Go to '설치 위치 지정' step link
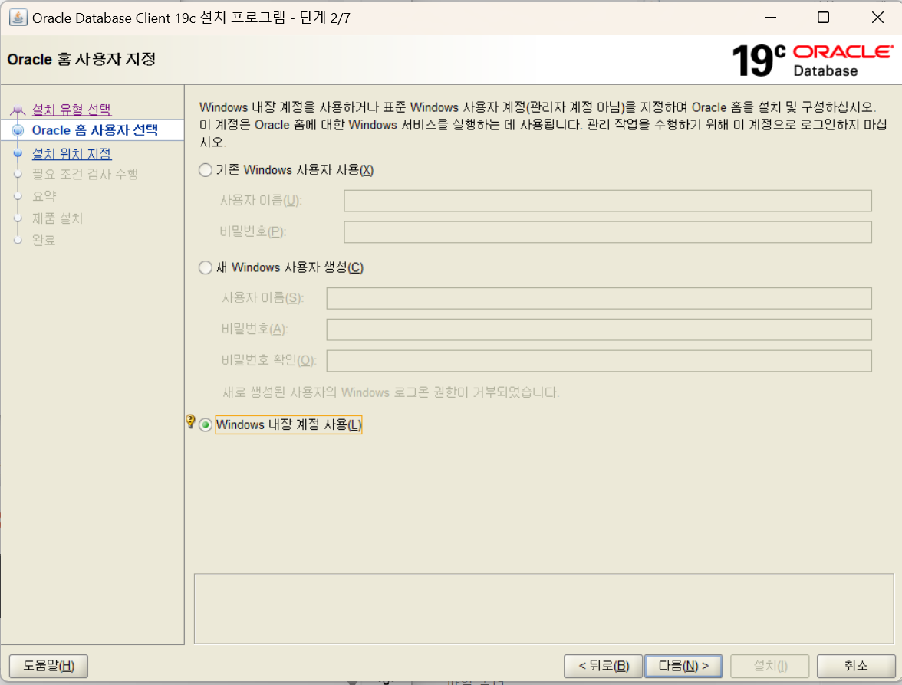The height and width of the screenshot is (685, 902). 72,154
